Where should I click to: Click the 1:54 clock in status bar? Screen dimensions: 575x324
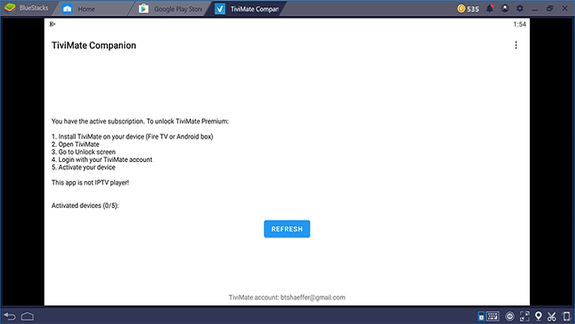click(x=520, y=25)
